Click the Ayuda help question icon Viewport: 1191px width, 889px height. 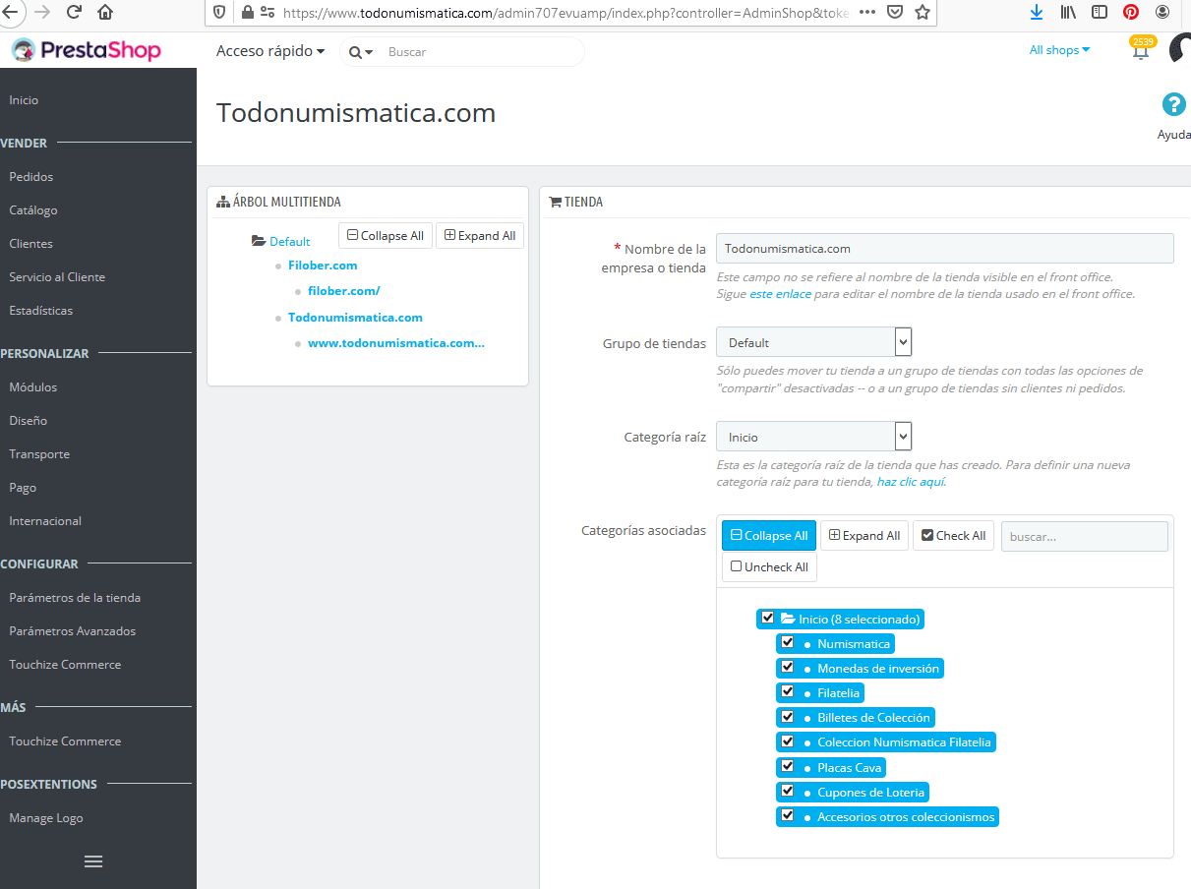[1173, 104]
